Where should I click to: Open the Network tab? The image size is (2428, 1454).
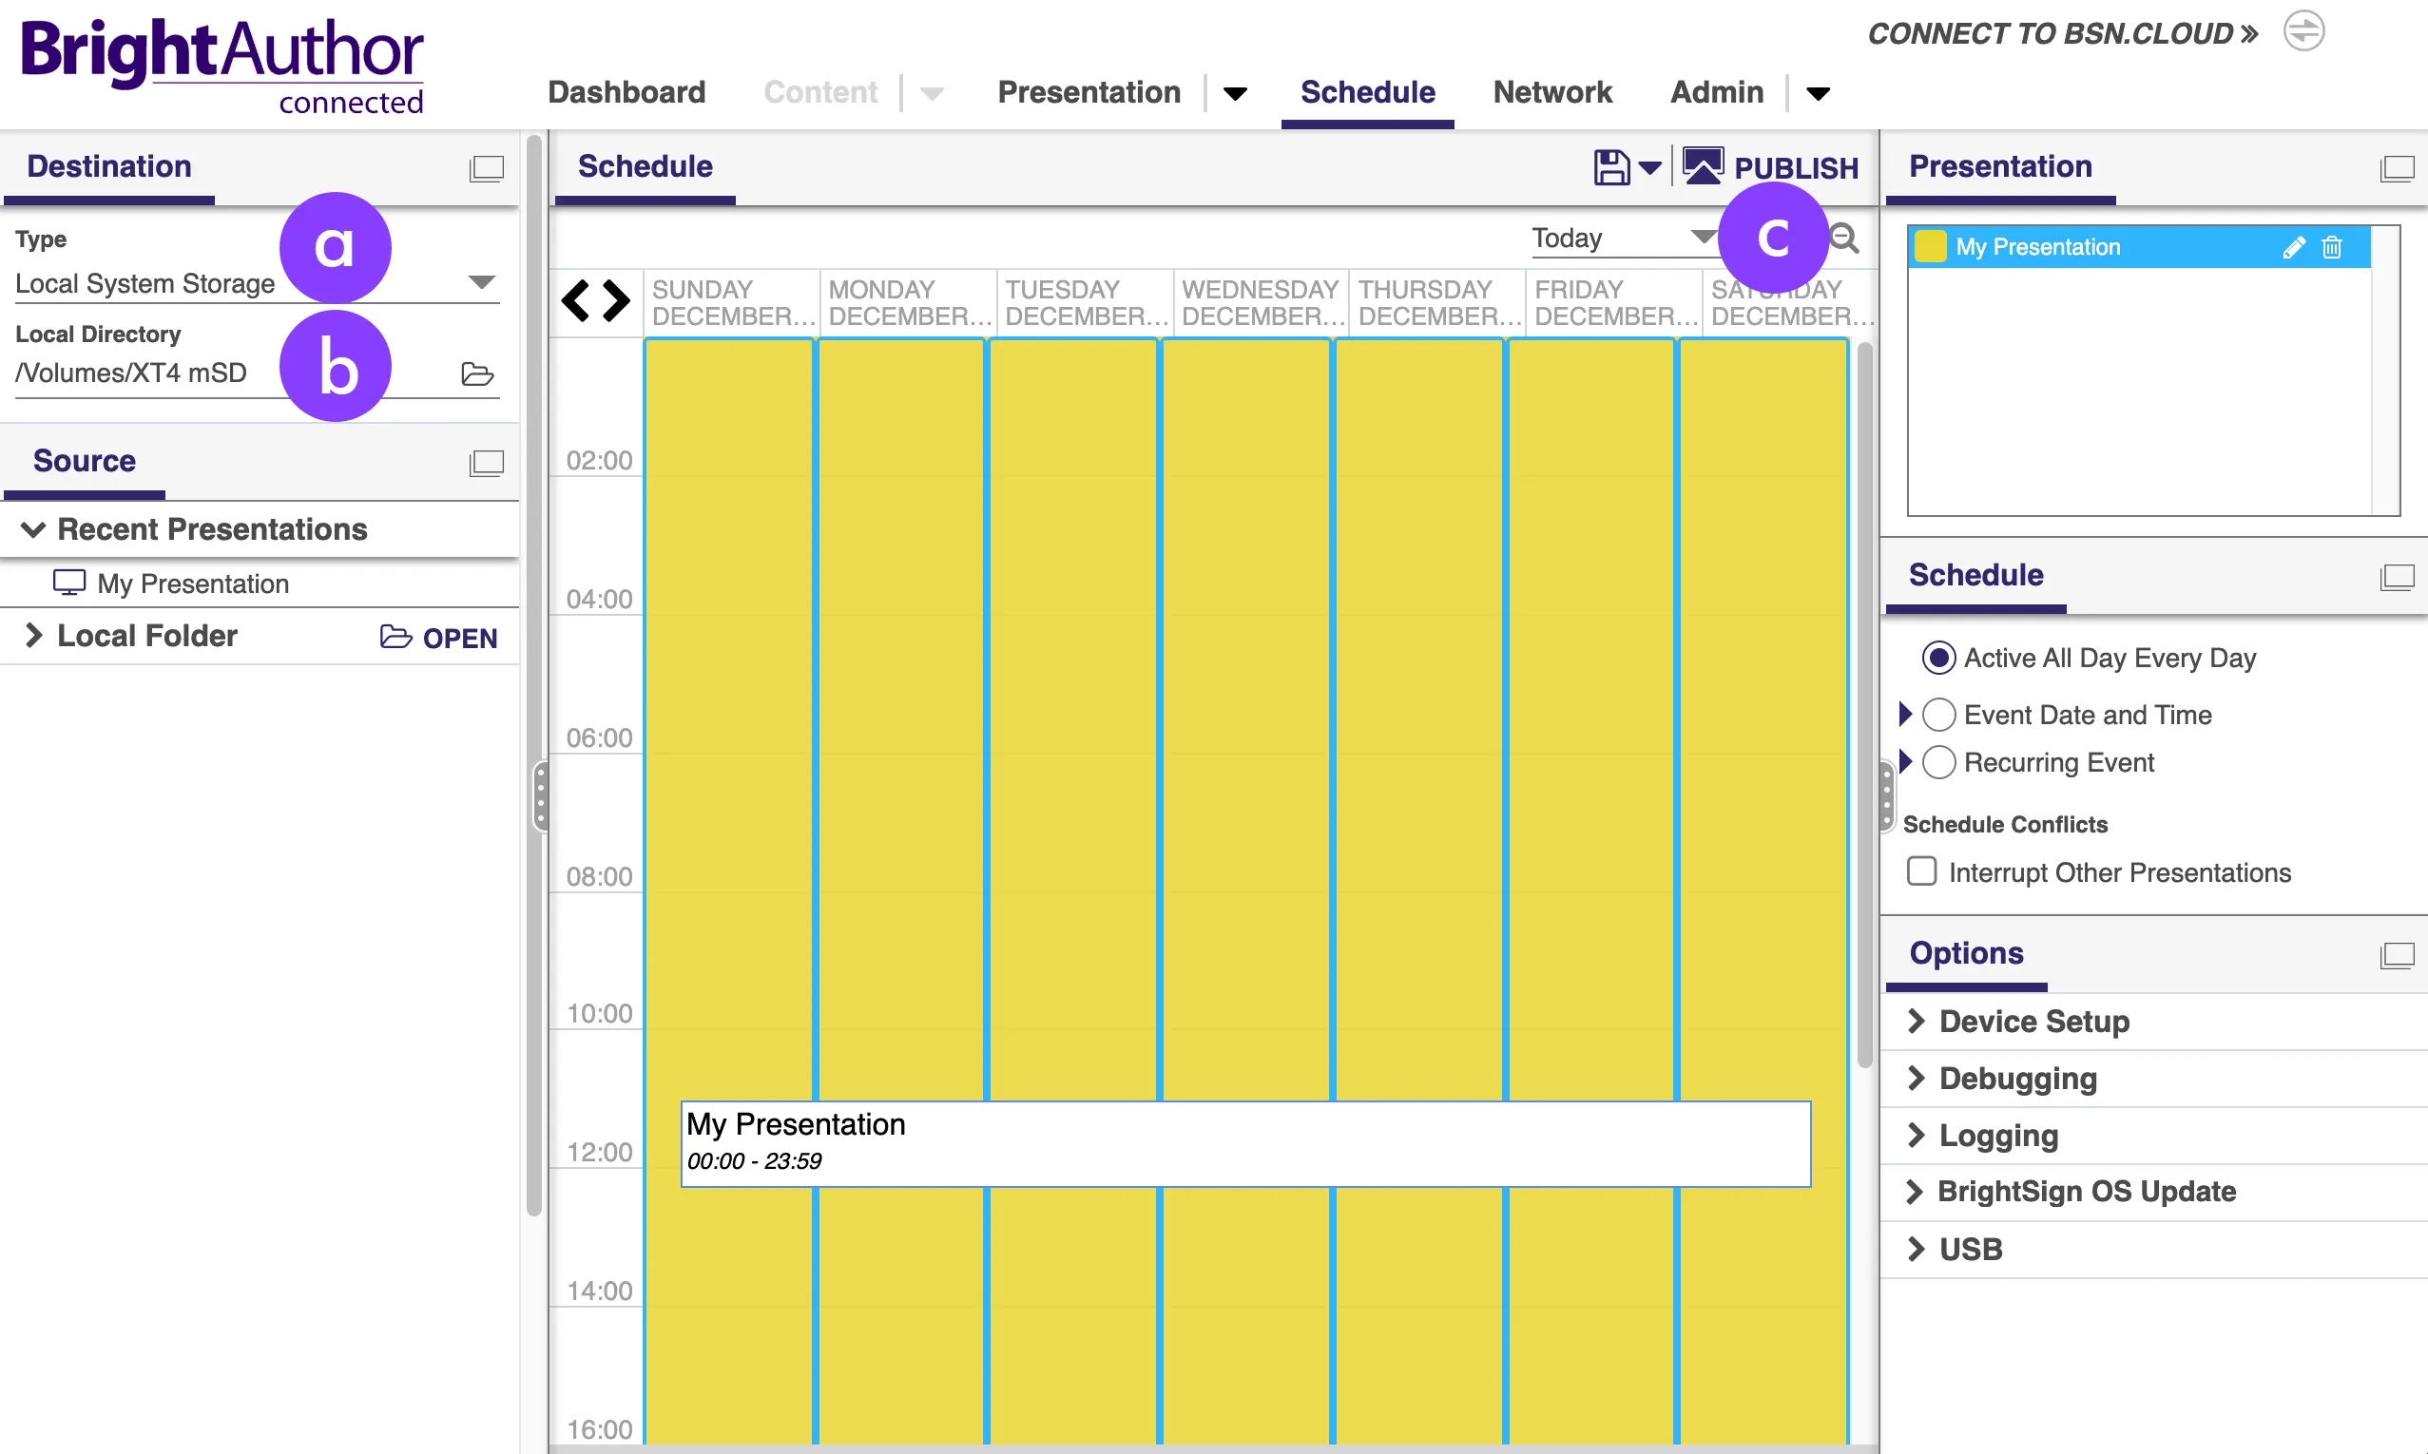tap(1552, 92)
